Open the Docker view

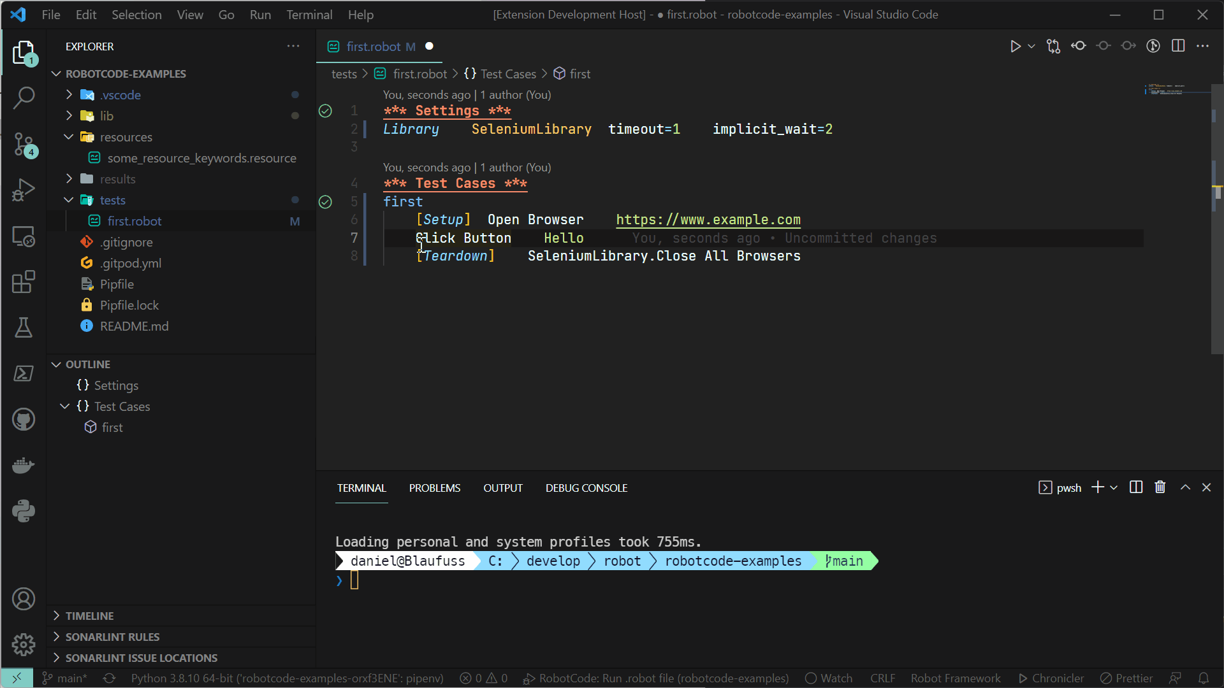pos(24,466)
